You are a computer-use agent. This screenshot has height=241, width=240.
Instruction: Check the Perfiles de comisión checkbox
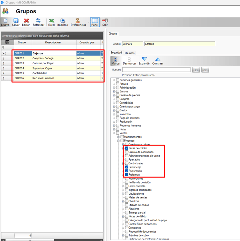[127, 182]
